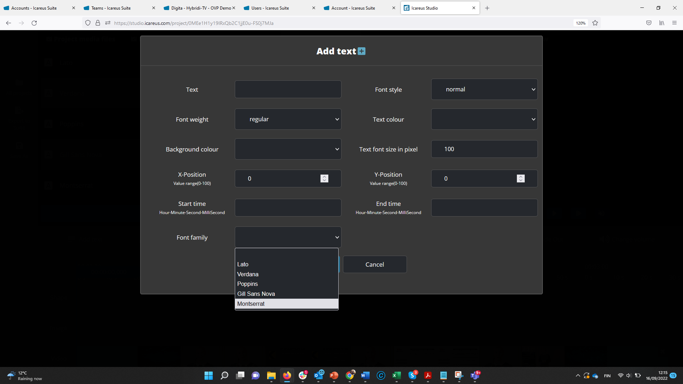The height and width of the screenshot is (384, 683).
Task: Click the plus icon beside Add text
Action: [361, 51]
